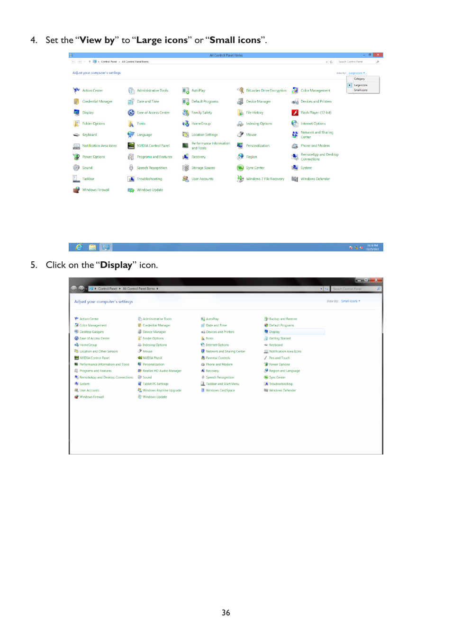This screenshot has height=641, width=452.
Task: Open the Taskbar item in large-icons view
Action: pos(84,179)
